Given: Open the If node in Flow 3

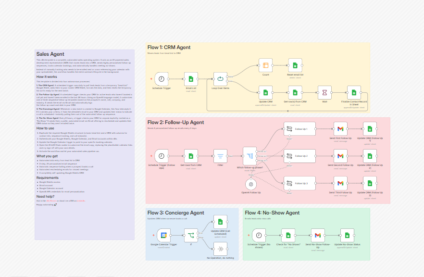Looking at the screenshot, I should tap(191, 235).
